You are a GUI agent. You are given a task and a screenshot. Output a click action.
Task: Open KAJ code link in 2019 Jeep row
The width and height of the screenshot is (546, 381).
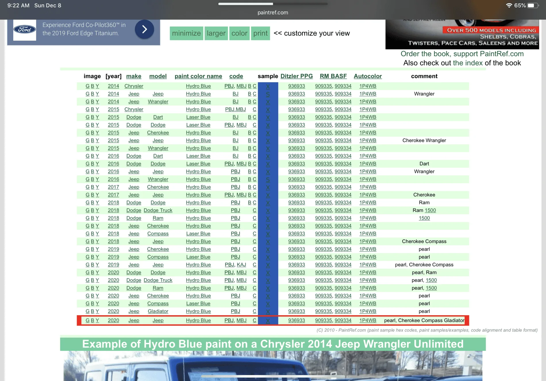[241, 265]
